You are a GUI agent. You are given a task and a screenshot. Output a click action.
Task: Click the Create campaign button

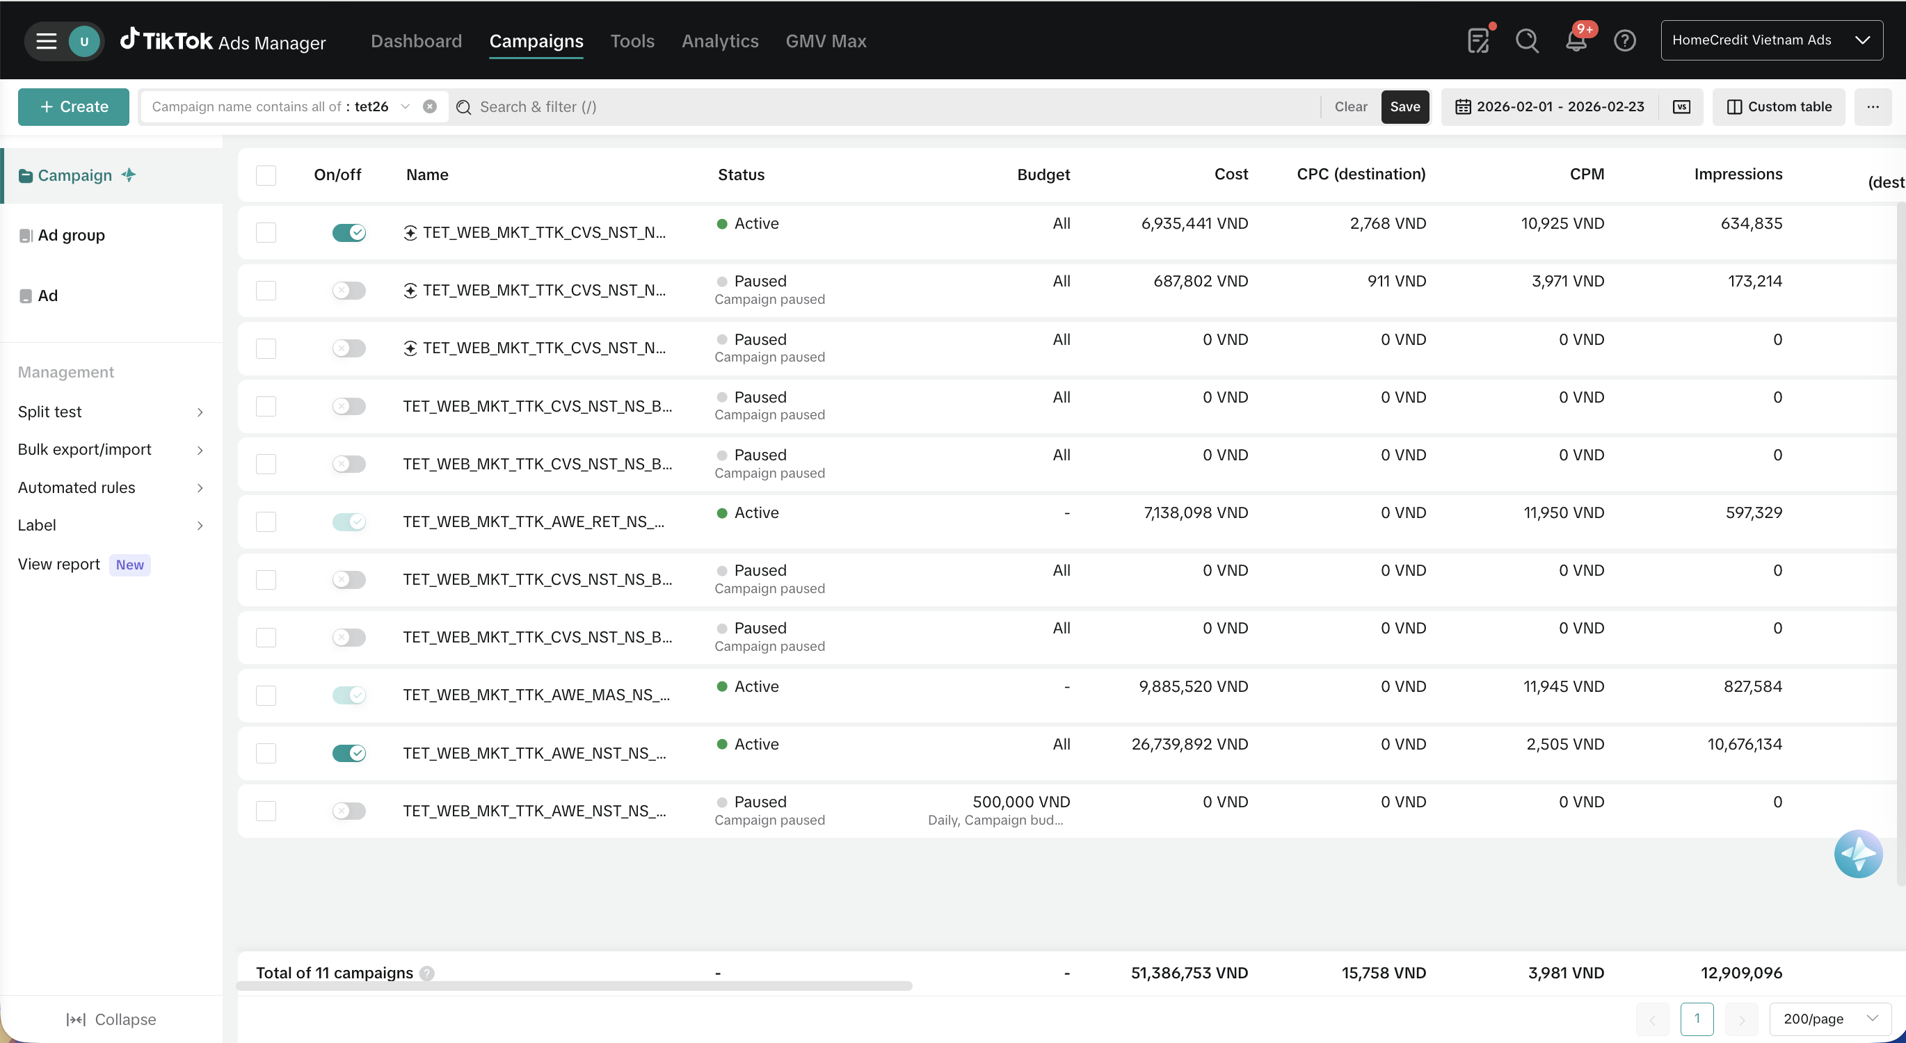tap(73, 106)
